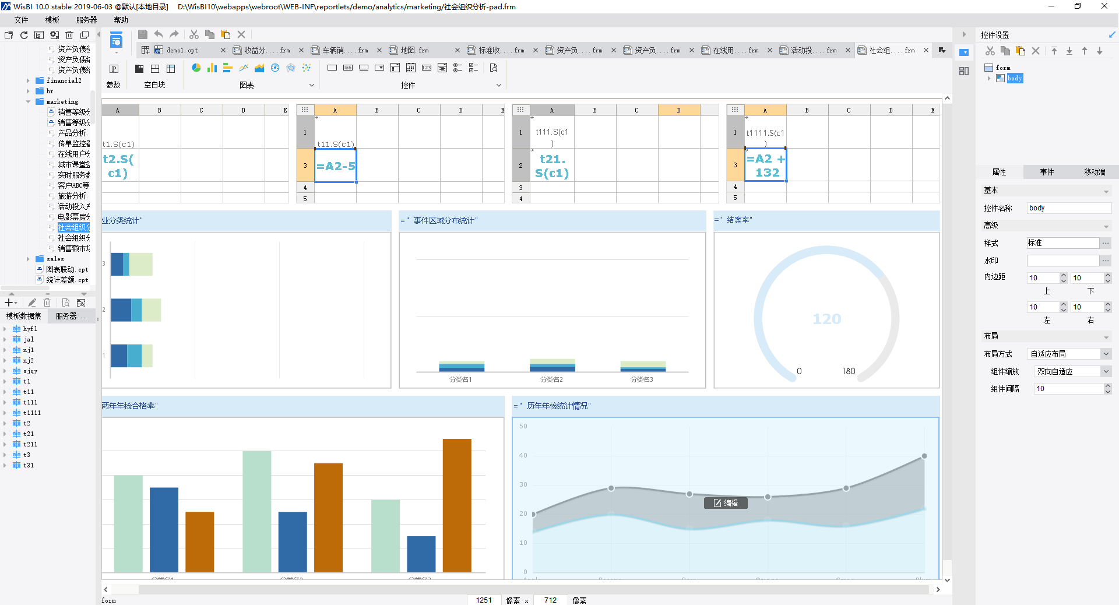Open the 模板 menu
Image resolution: width=1119 pixels, height=605 pixels.
tap(52, 20)
